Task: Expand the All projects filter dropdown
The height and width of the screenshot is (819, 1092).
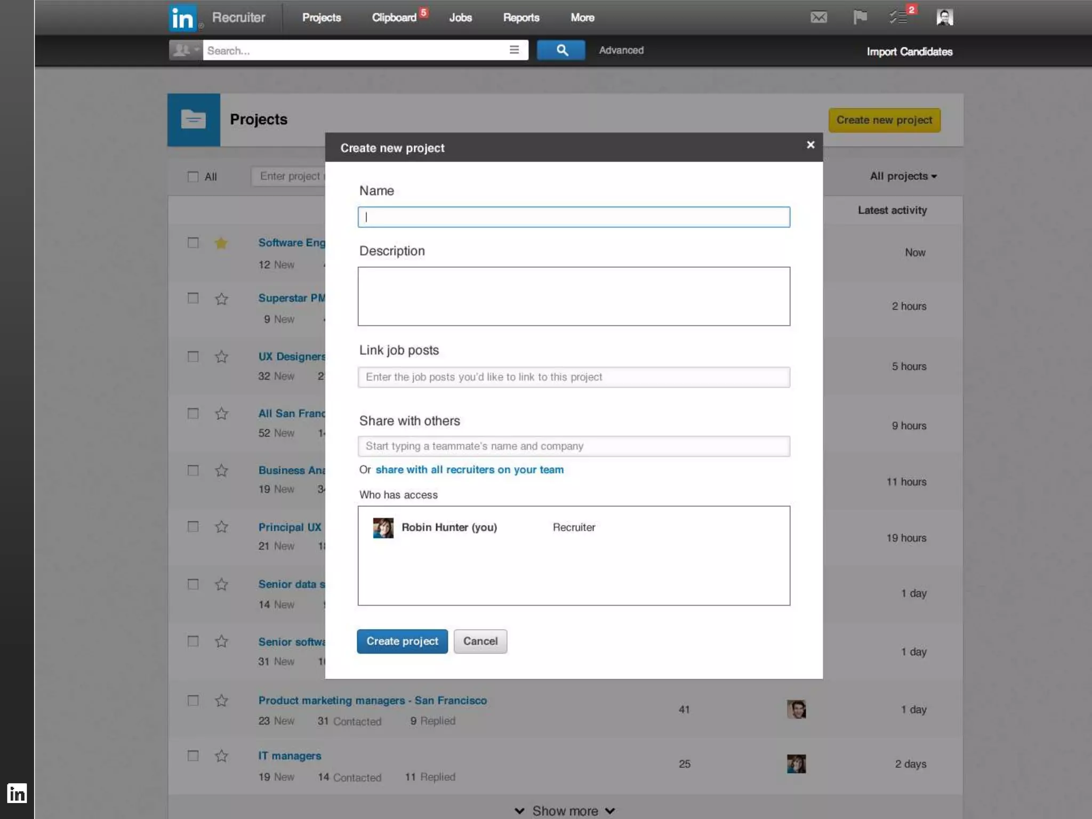Action: coord(903,176)
